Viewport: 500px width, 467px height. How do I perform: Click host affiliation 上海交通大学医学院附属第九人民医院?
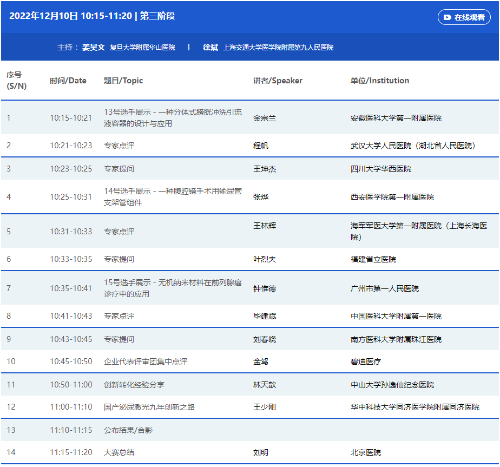click(x=278, y=48)
